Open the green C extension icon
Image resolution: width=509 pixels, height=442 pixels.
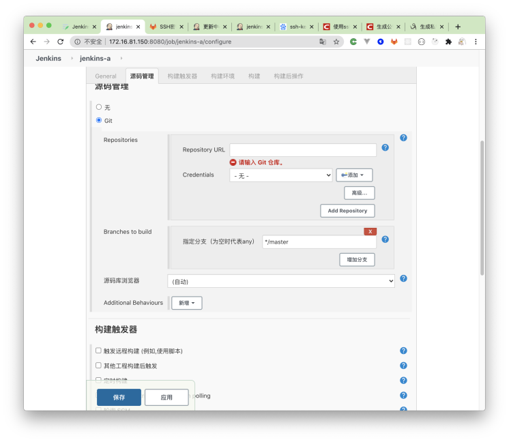point(353,42)
